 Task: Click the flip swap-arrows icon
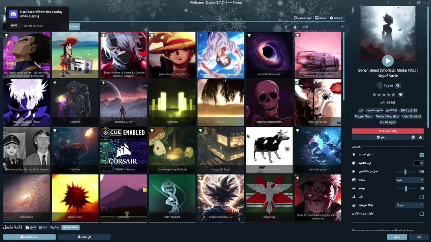tap(354, 197)
